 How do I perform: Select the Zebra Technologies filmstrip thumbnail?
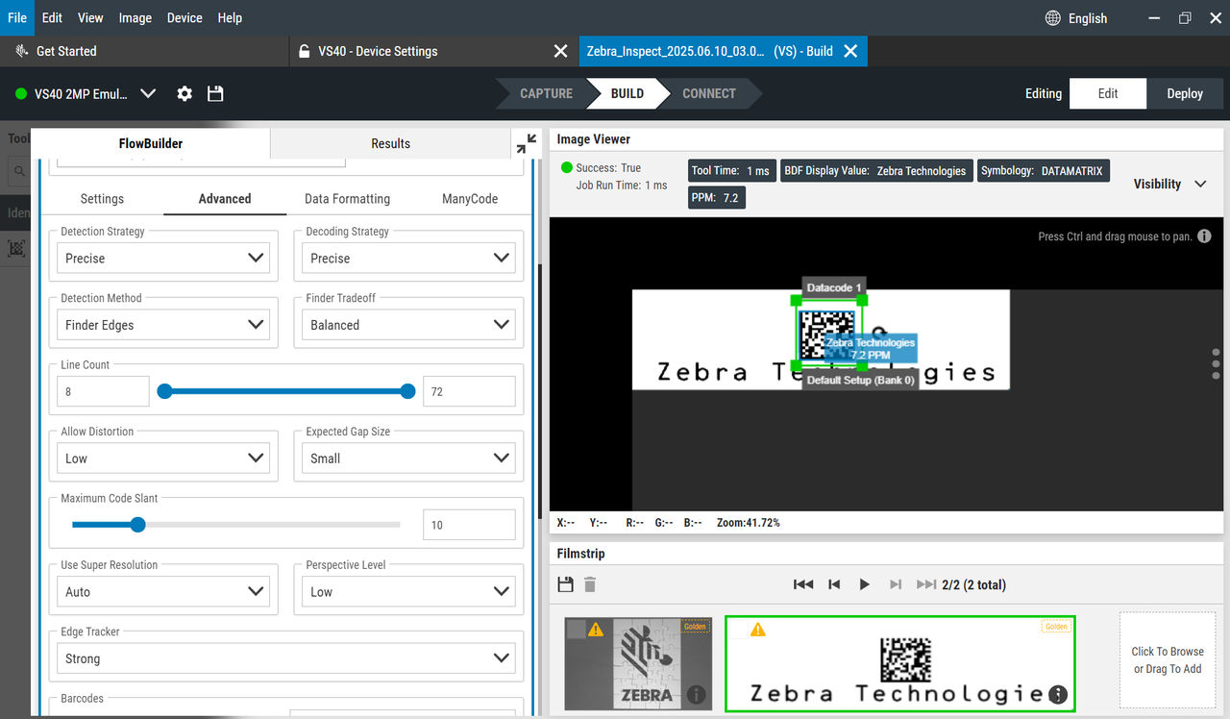point(899,664)
